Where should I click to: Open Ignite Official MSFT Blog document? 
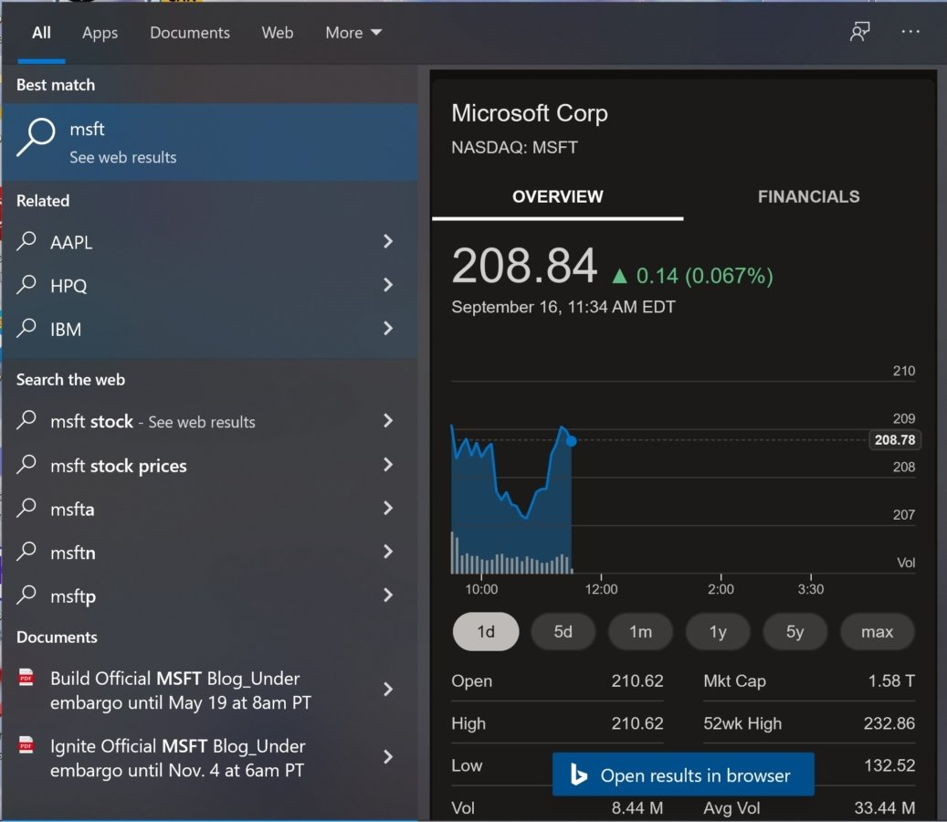209,757
